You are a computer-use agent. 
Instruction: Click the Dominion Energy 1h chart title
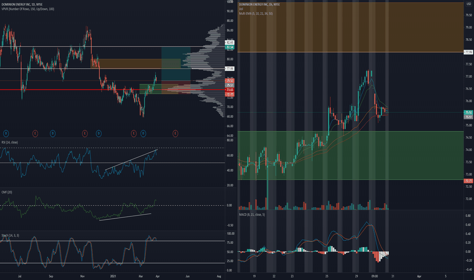[259, 5]
